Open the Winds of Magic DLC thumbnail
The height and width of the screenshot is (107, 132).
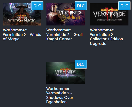coord(22,14)
